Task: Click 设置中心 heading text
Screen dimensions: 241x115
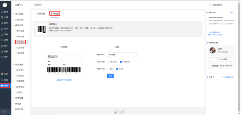Action: [19, 5]
